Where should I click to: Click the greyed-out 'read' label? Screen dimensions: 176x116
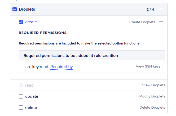click(x=29, y=85)
